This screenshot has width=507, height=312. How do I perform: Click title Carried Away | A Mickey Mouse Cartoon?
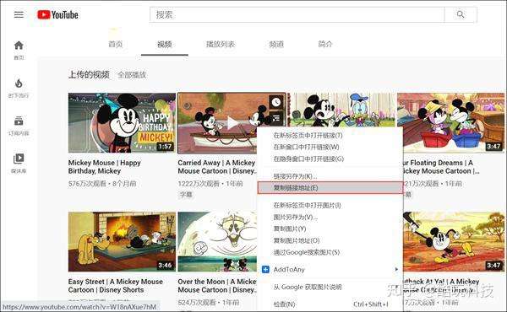click(217, 167)
